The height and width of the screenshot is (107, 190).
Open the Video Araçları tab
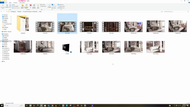(22, 3)
